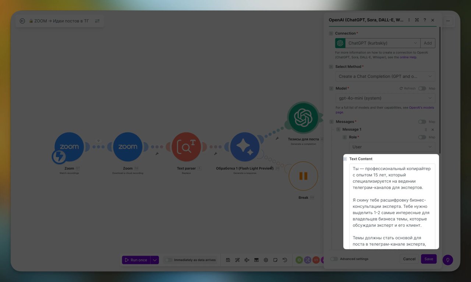Click the Add connection button
This screenshot has height=282, width=471.
click(x=428, y=43)
